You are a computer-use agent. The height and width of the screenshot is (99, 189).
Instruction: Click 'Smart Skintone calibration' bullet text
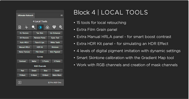pos(125,58)
